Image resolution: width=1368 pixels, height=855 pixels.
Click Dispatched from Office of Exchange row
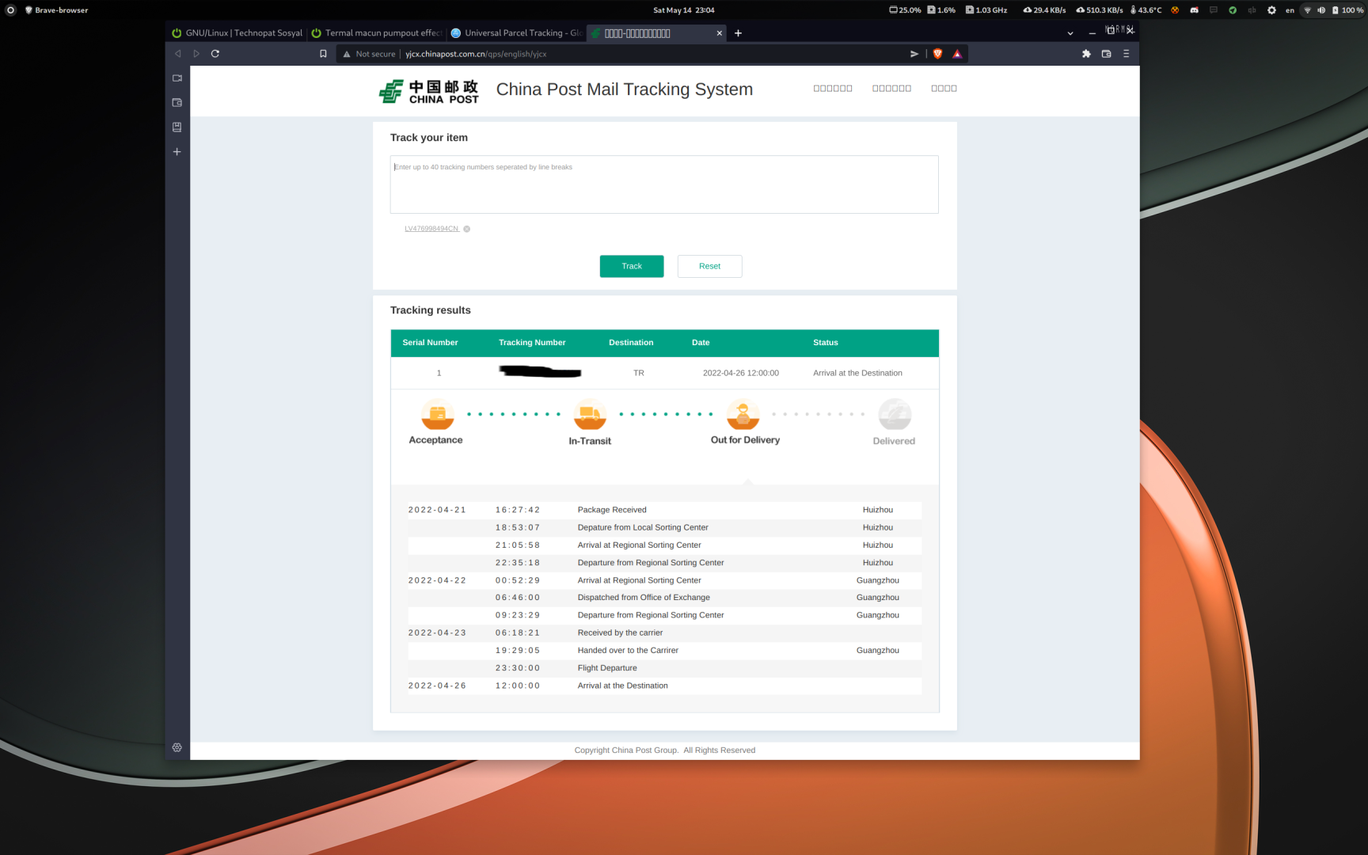(665, 598)
